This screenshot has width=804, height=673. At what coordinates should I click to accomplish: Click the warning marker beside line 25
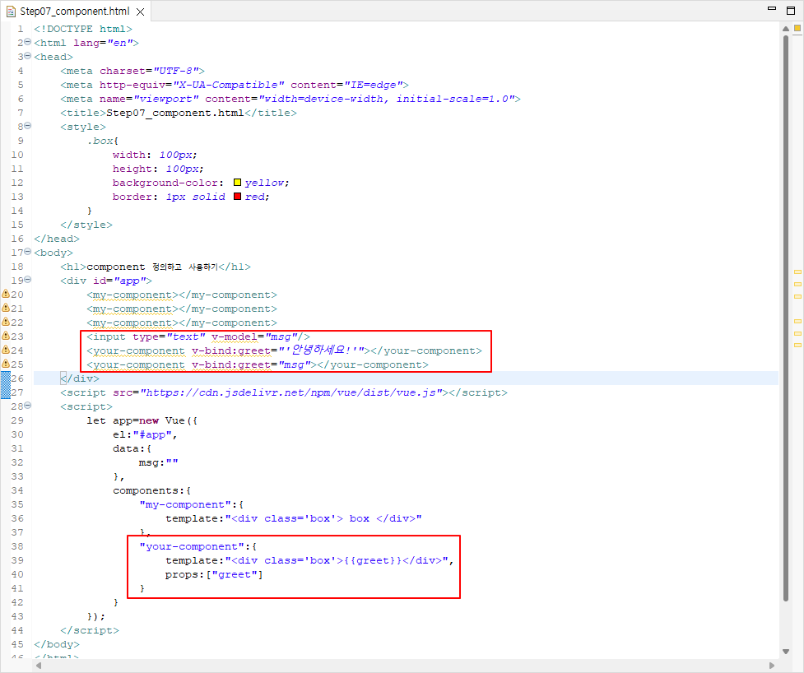6,364
